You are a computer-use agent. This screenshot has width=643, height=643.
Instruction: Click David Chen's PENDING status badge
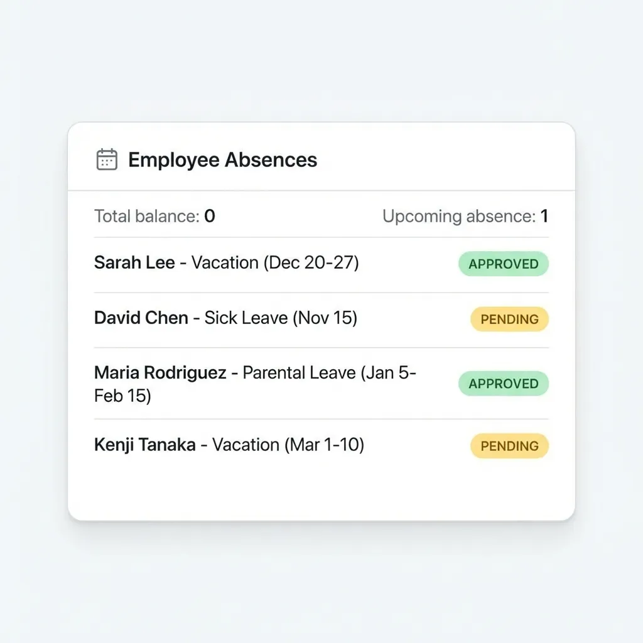click(x=509, y=319)
